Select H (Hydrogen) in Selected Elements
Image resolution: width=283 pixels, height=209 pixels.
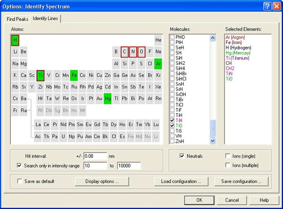(x=238, y=48)
